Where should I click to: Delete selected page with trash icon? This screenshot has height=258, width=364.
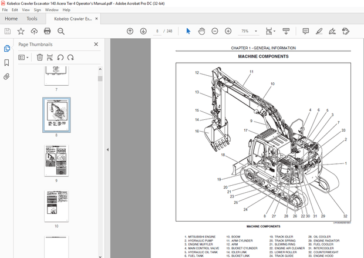point(40,57)
